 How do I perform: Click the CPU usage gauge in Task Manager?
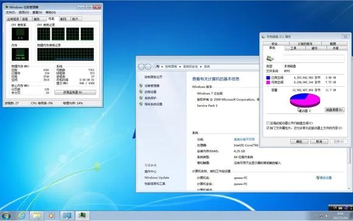point(20,34)
